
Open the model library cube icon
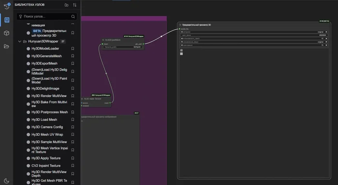click(x=7, y=33)
